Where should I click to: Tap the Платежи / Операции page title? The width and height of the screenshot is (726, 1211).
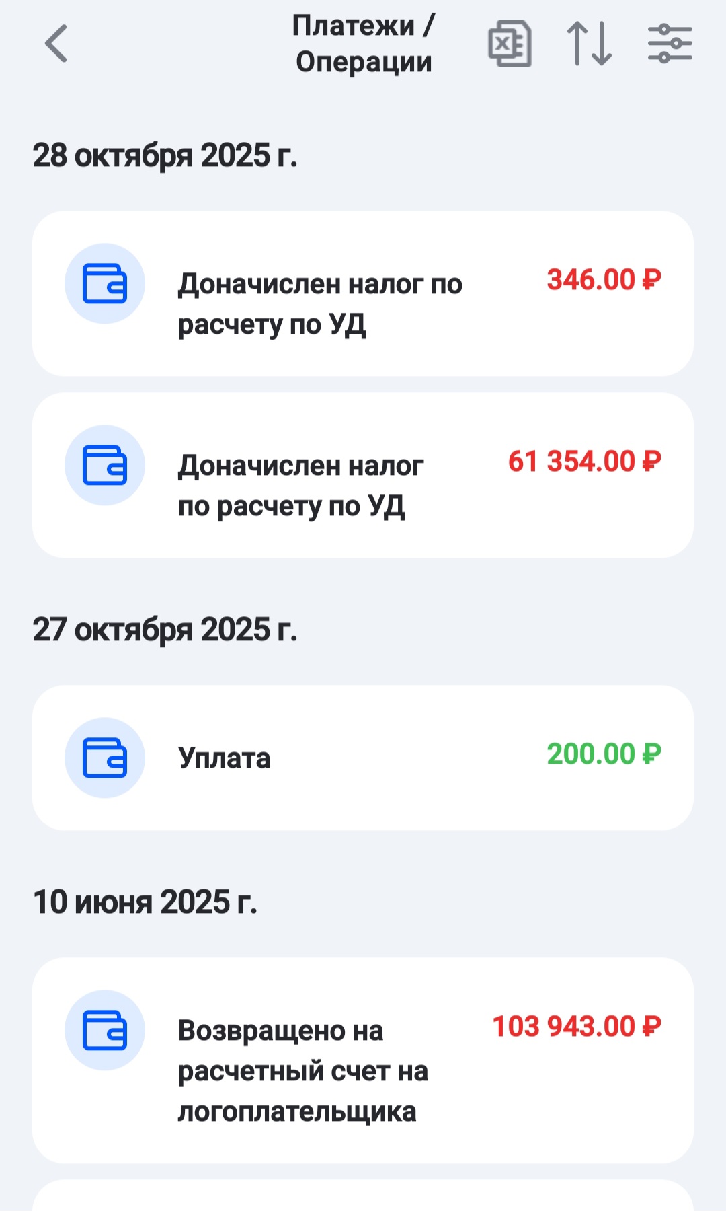coord(364,44)
